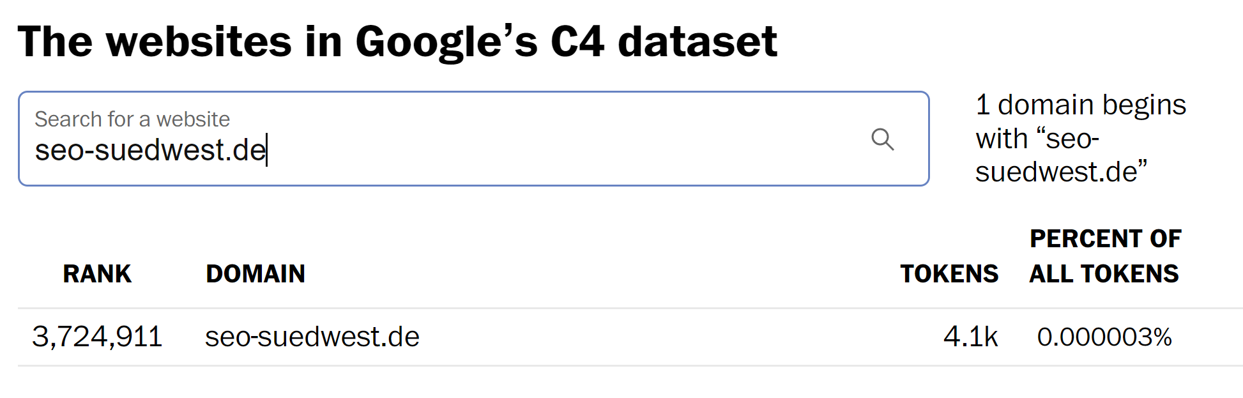The width and height of the screenshot is (1243, 398).
Task: Click the rank value 3,724,911
Action: pyautogui.click(x=98, y=337)
